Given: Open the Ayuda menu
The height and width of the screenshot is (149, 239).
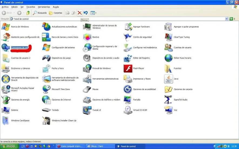Looking at the screenshot, I should coord(56,7).
